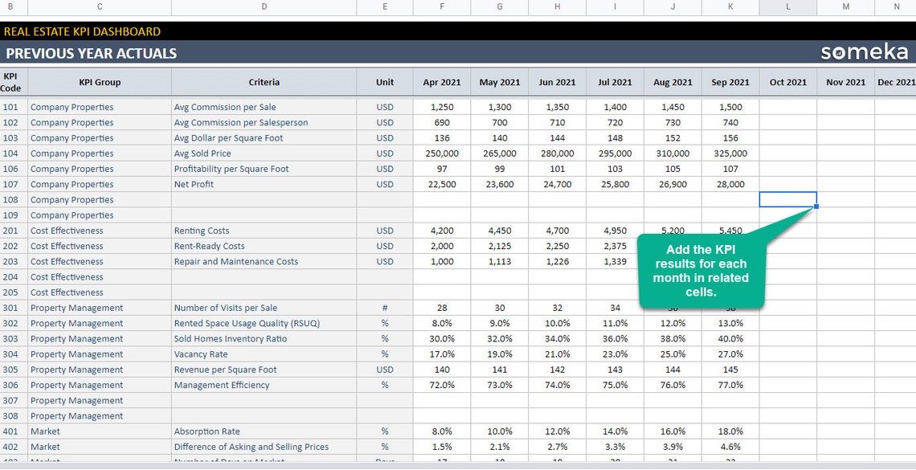Image resolution: width=916 pixels, height=470 pixels.
Task: Select the Apr 2021 column header cell
Action: coord(441,81)
